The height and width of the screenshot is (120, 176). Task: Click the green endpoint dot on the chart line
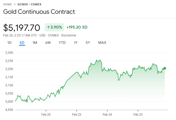pyautogui.click(x=165, y=68)
